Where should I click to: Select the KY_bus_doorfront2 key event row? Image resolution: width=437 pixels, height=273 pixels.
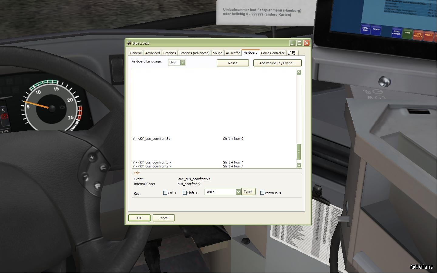tap(214, 166)
